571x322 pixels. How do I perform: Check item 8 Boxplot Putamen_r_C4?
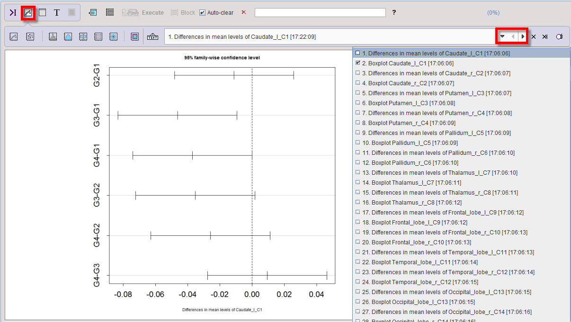point(358,123)
